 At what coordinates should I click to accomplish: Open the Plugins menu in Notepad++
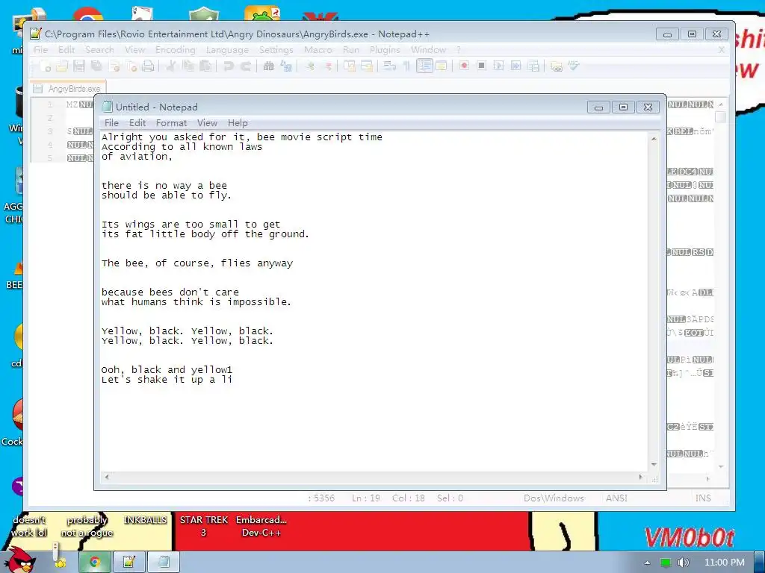385,50
